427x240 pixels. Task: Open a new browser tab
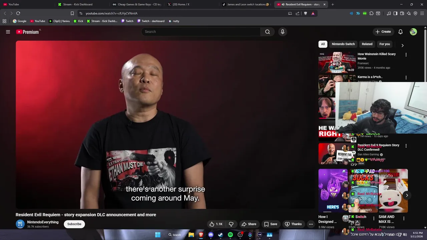[x=333, y=4]
